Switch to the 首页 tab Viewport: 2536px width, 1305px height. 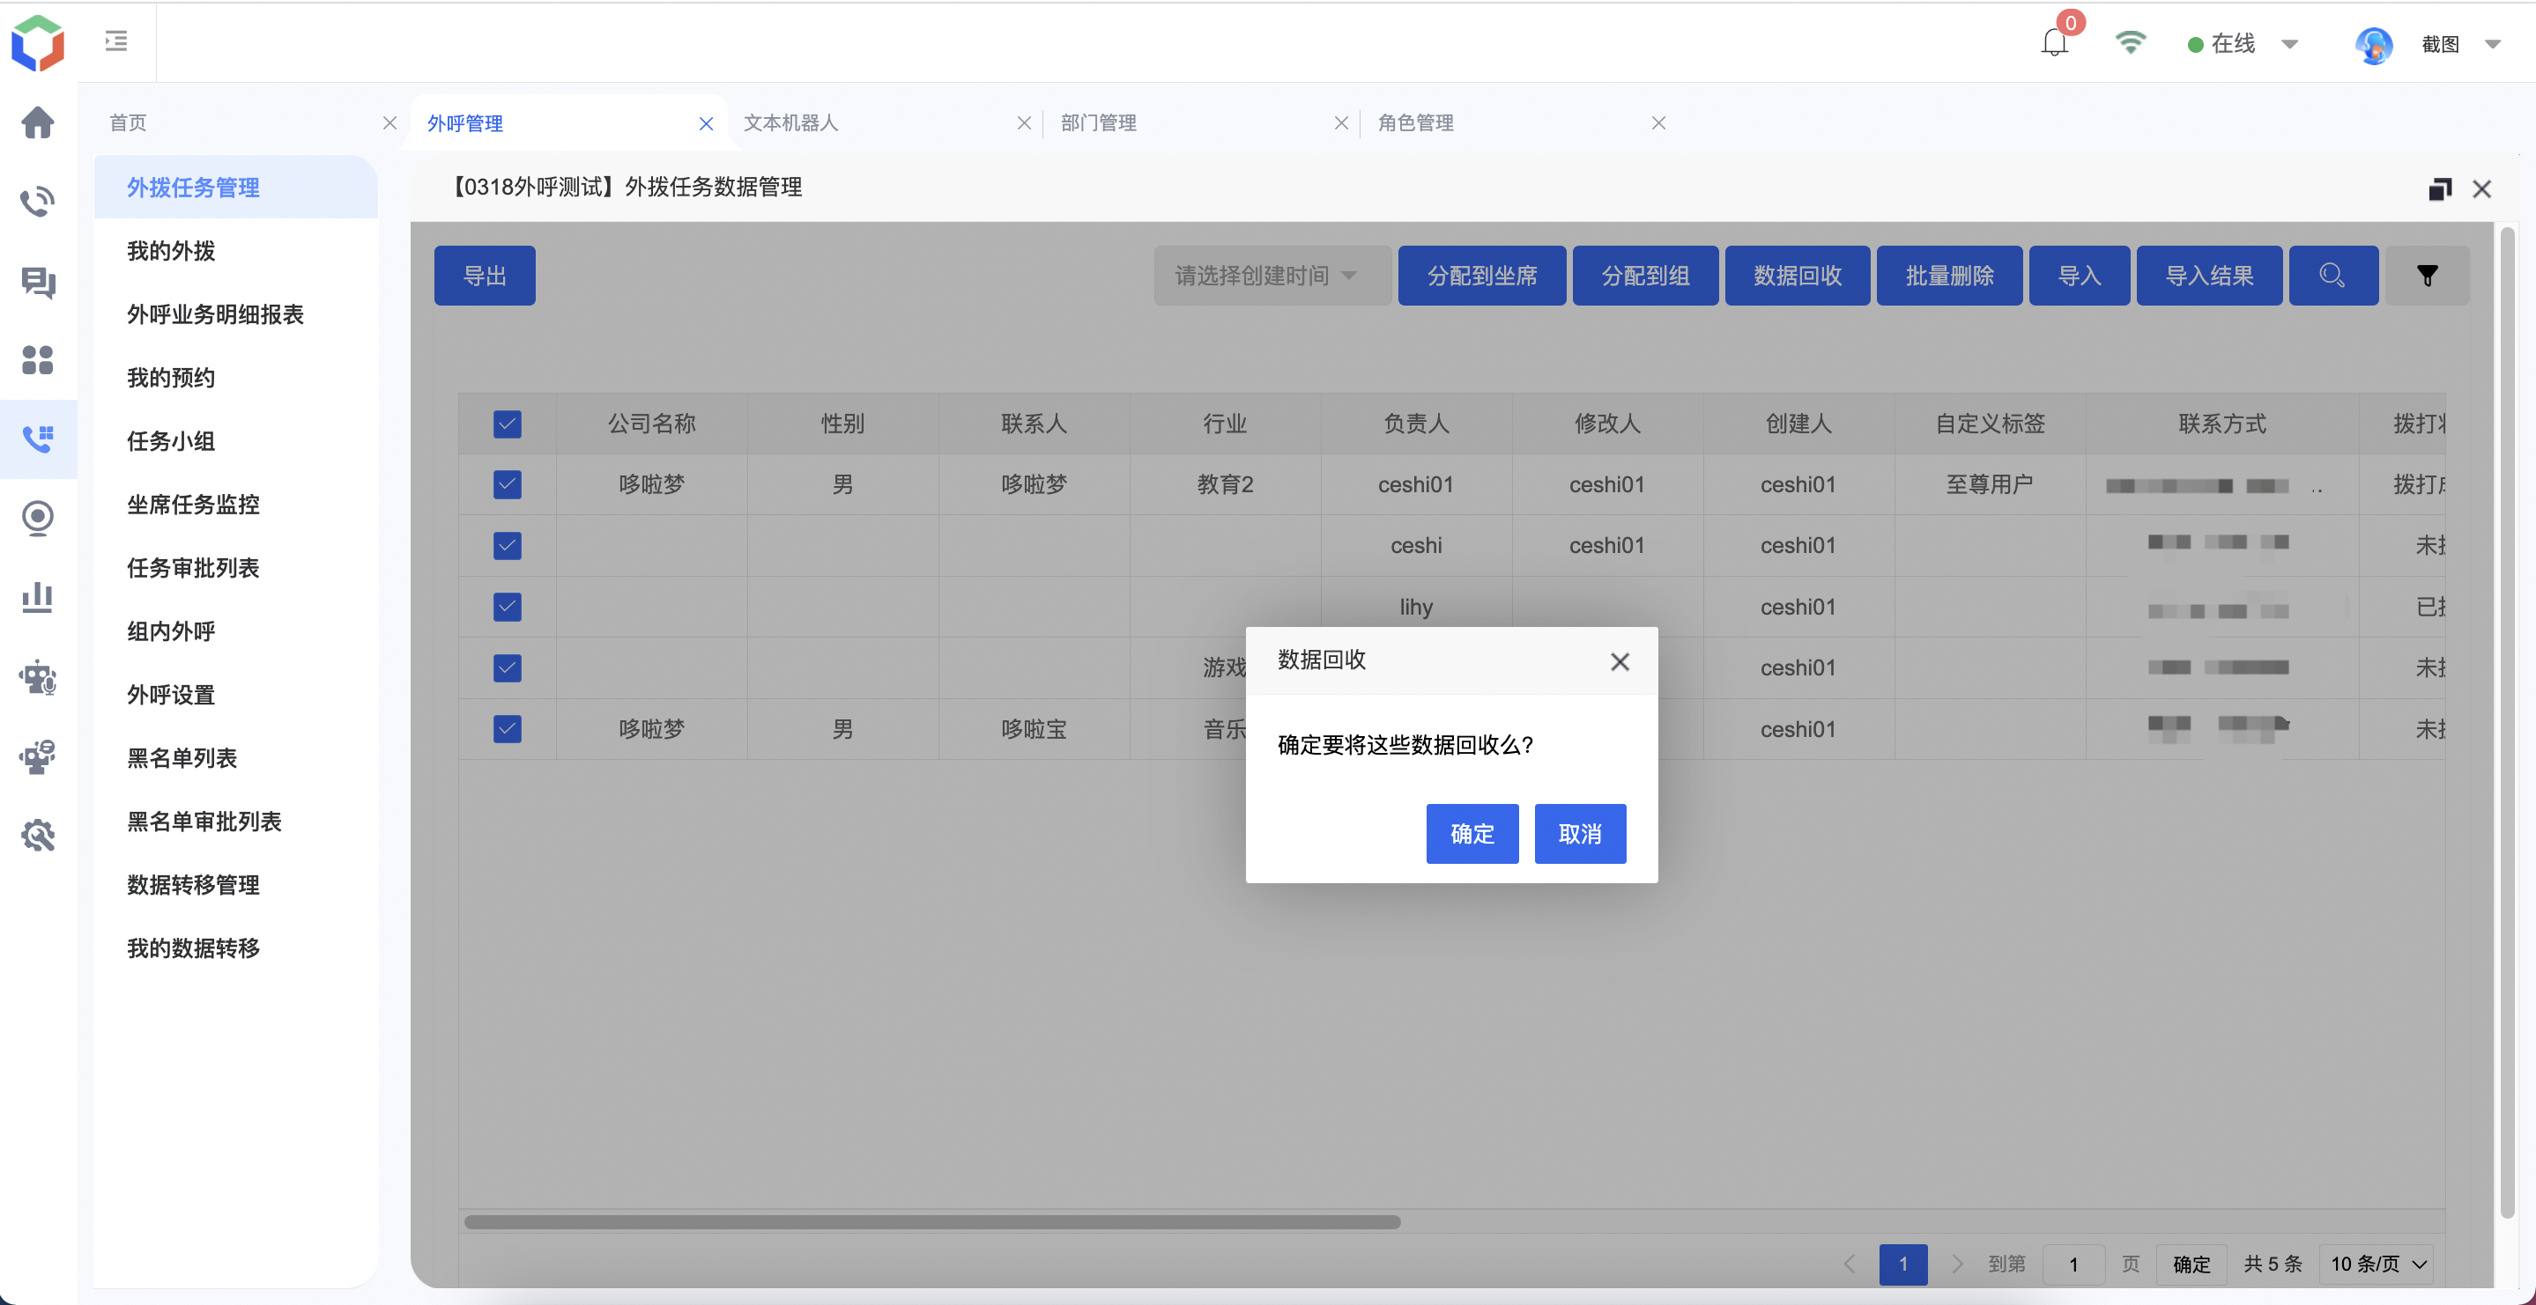[128, 123]
